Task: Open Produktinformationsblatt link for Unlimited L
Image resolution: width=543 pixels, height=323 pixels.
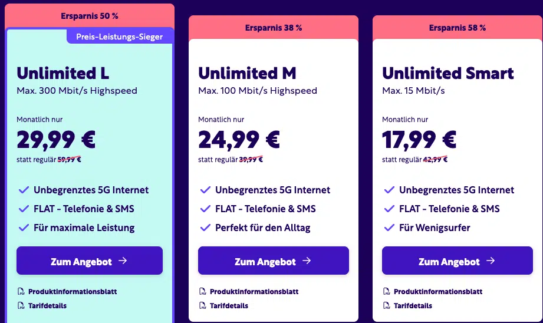Action: click(x=73, y=292)
